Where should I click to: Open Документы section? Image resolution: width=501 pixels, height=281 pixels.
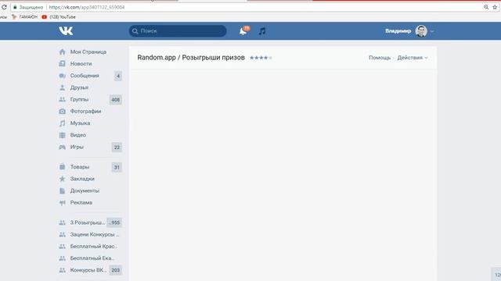click(x=85, y=190)
